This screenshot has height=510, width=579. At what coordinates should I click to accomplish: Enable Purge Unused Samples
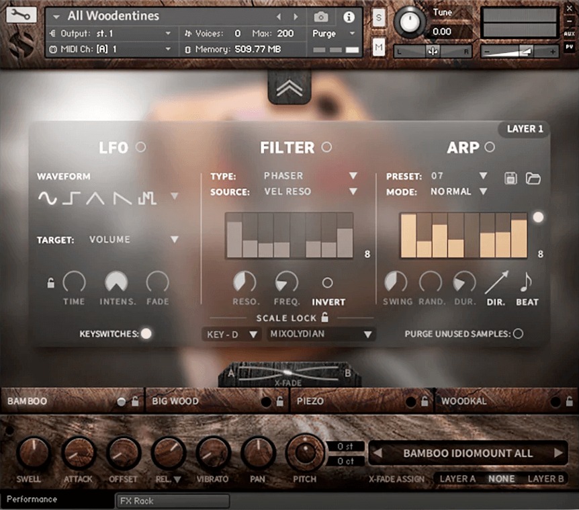pos(518,333)
